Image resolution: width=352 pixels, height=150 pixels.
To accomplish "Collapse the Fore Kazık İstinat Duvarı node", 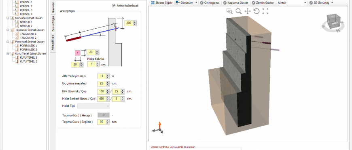I will pos(8,42).
